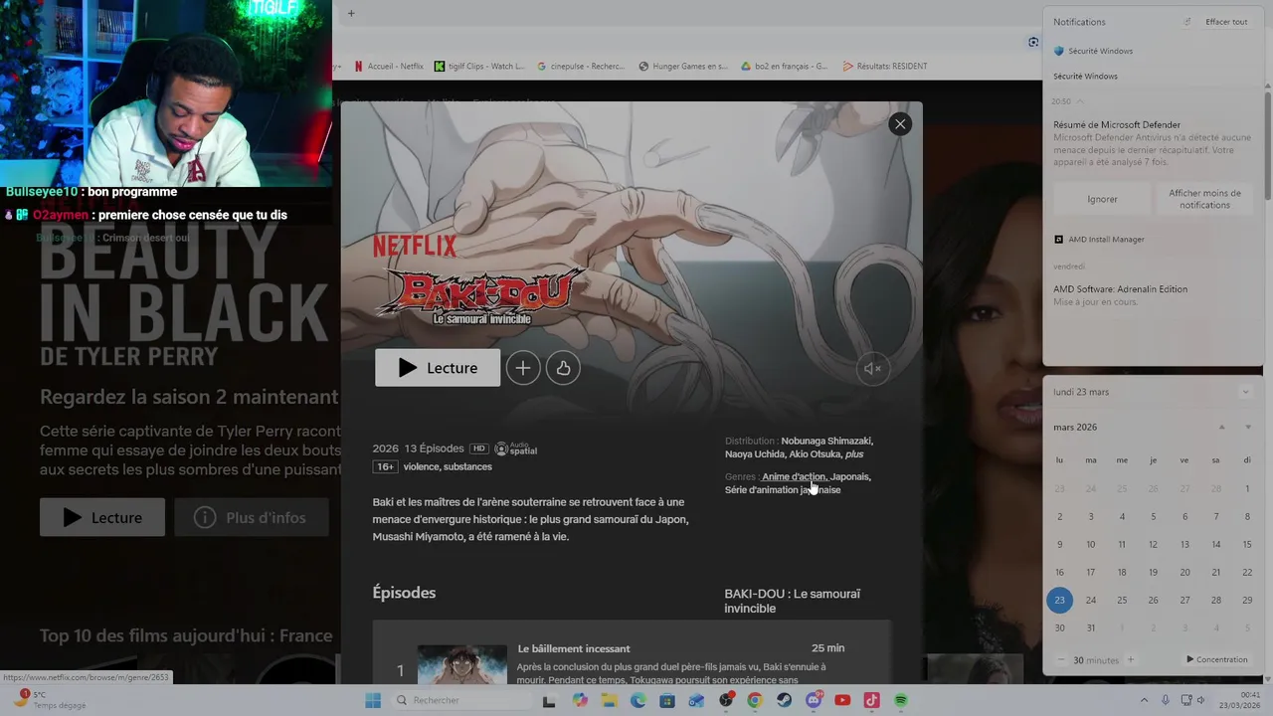This screenshot has height=716, width=1273.
Task: Open the Japonais genre link
Action: [x=850, y=476]
